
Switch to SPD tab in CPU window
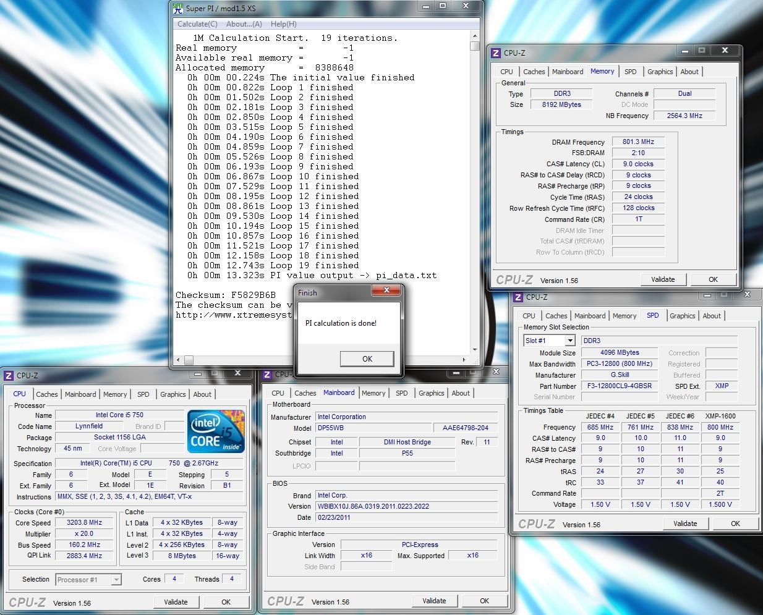(x=143, y=394)
